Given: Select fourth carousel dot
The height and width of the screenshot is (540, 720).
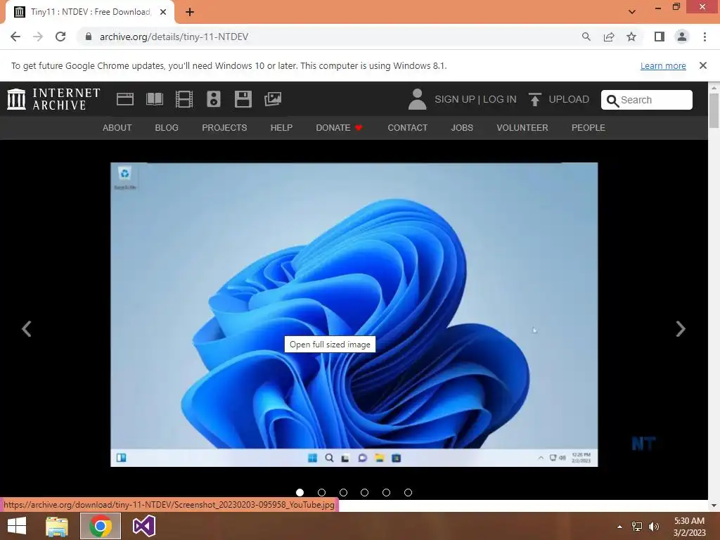Looking at the screenshot, I should [365, 492].
